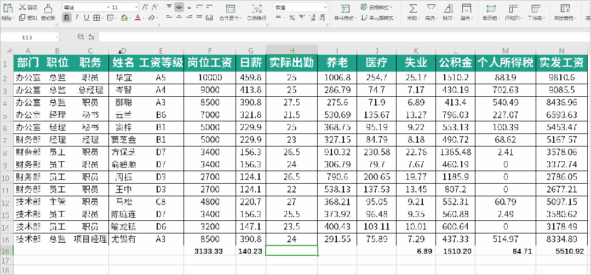Screen dimensions: 591x275
Task: Click the decrease indent icon
Action: tap(199, 7)
